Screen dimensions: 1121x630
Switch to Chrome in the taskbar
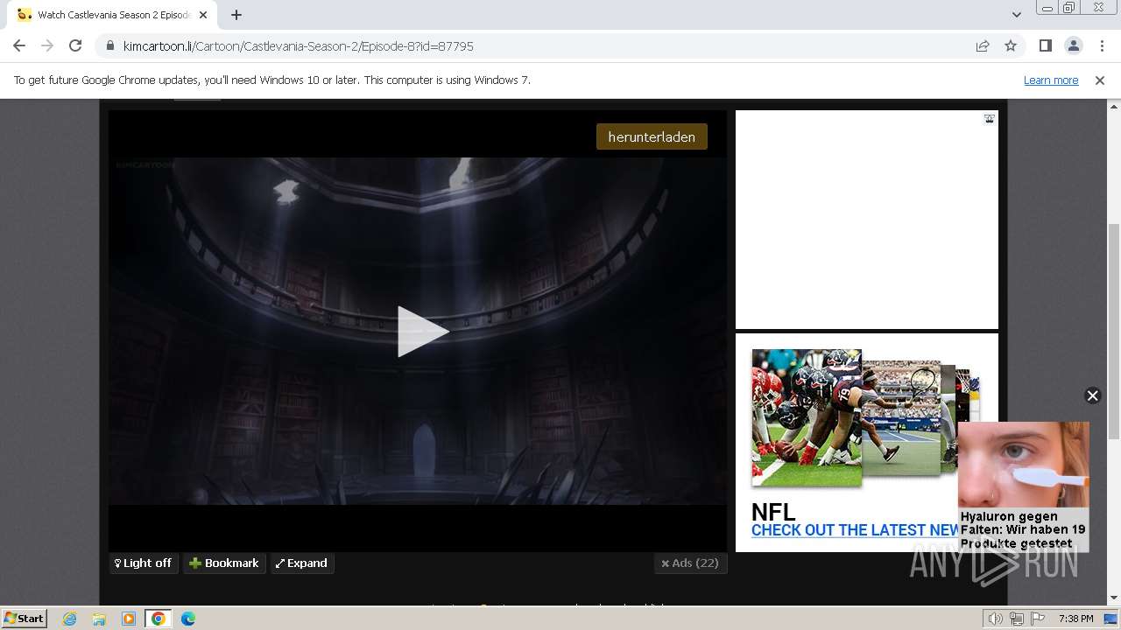[x=159, y=619]
